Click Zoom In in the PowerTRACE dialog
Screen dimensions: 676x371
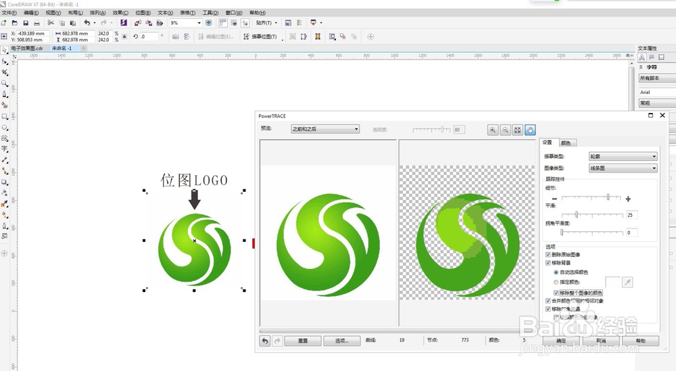click(493, 130)
